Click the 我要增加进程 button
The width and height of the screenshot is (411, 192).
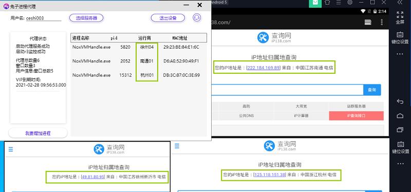click(x=38, y=133)
